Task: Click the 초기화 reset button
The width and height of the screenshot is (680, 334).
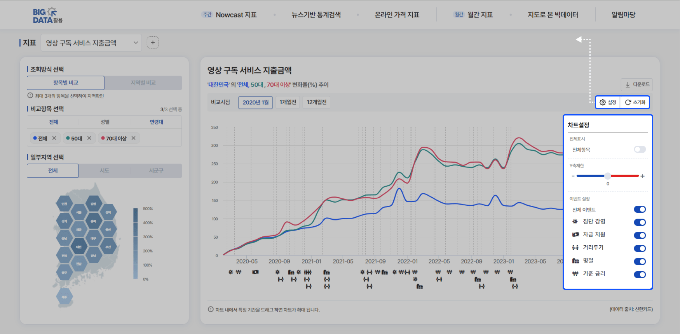Action: click(x=635, y=102)
